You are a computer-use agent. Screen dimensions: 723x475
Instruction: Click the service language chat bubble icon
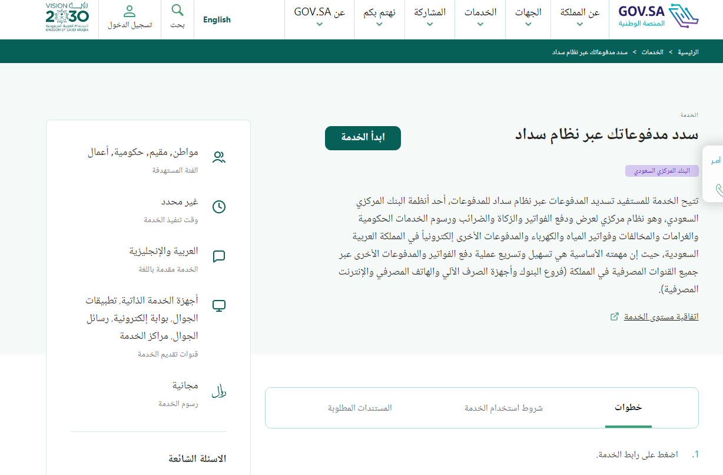219,256
